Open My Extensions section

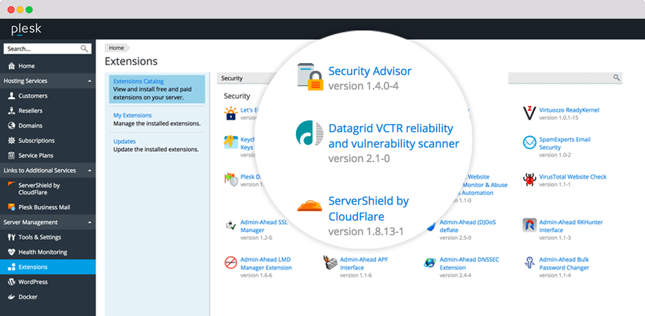tap(132, 115)
